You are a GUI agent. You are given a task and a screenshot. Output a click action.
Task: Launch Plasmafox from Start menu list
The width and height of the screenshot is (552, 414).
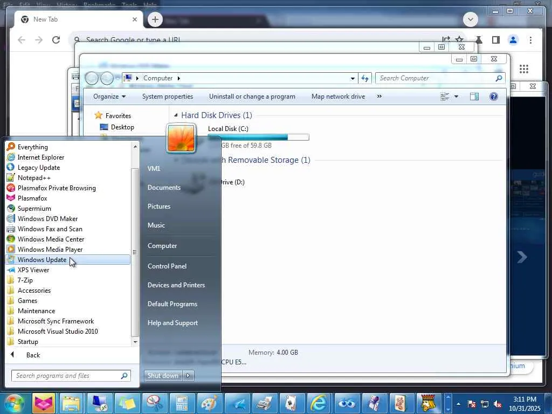(32, 198)
